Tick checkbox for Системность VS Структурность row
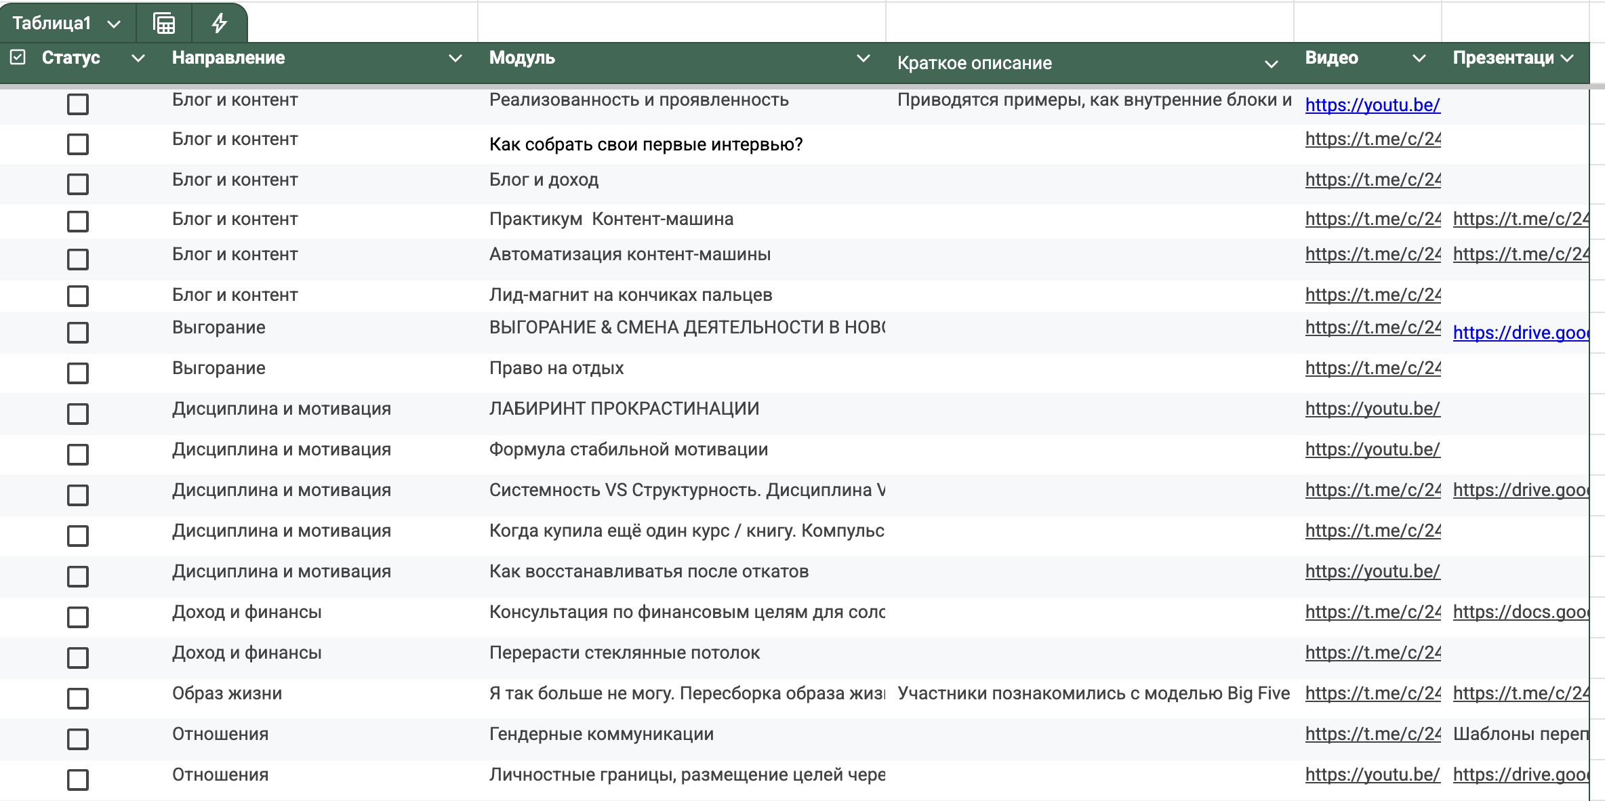1605x801 pixels. pos(78,495)
